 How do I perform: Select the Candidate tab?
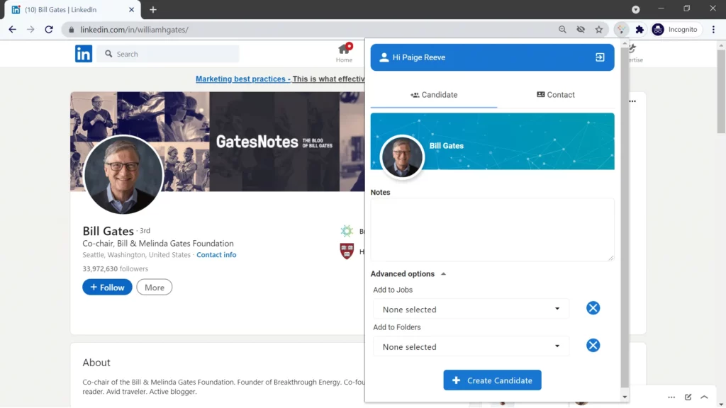pyautogui.click(x=434, y=95)
